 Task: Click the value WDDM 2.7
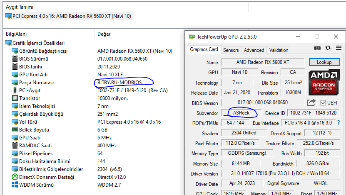pyautogui.click(x=109, y=185)
